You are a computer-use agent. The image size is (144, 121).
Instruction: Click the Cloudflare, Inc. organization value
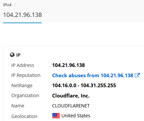tap(71, 96)
